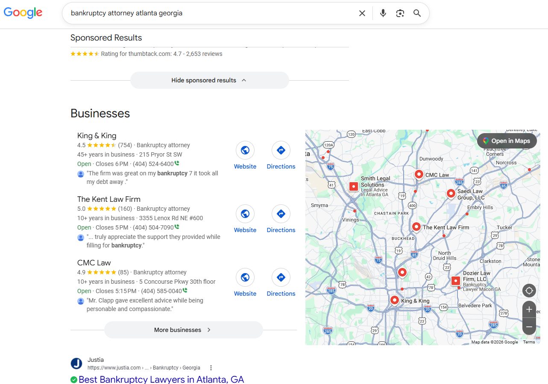
Task: Go to the Google home logo
Action: coord(23,13)
